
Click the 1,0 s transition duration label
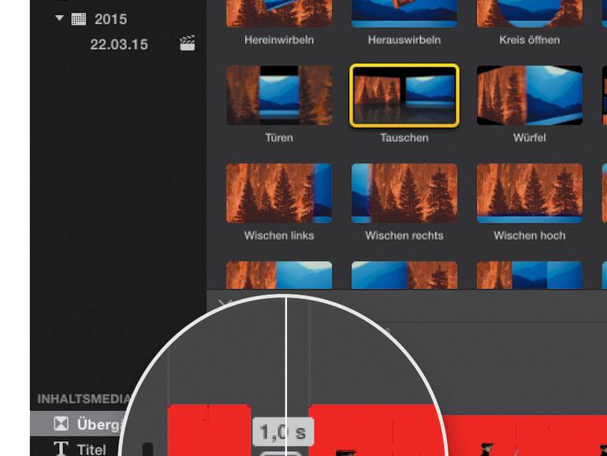point(283,432)
